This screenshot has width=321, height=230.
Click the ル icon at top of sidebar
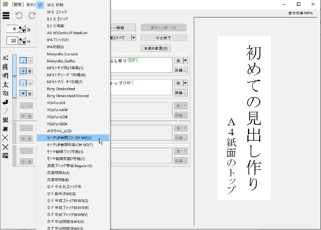pos(5,58)
